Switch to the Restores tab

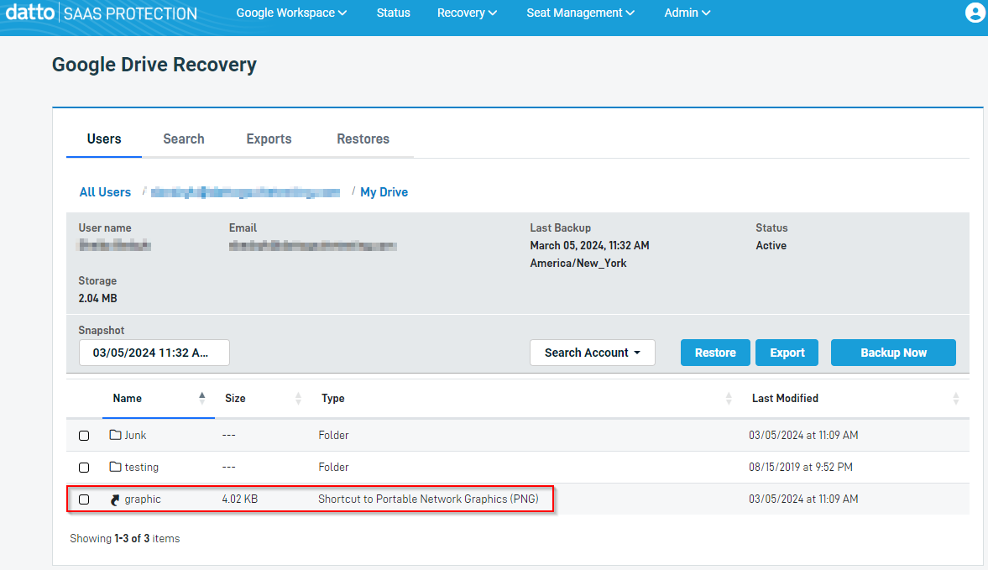pos(363,139)
